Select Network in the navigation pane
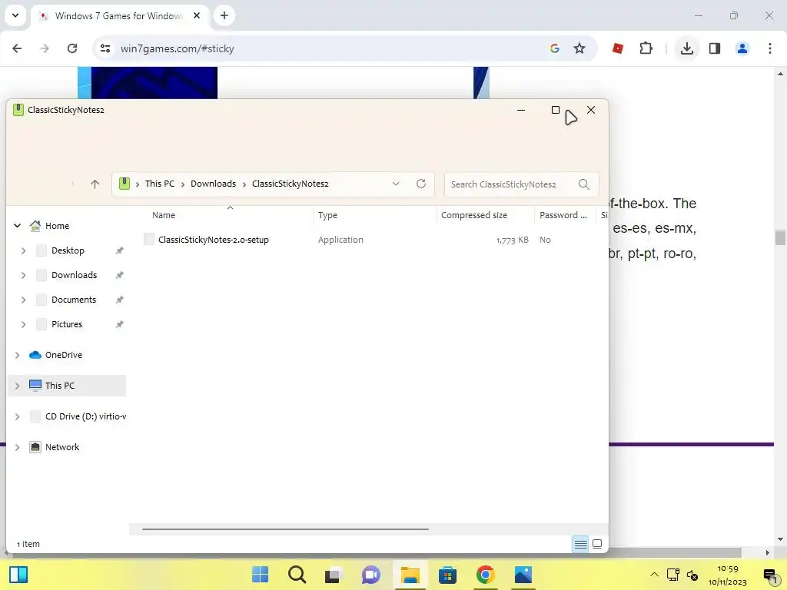This screenshot has width=787, height=590. click(x=62, y=447)
